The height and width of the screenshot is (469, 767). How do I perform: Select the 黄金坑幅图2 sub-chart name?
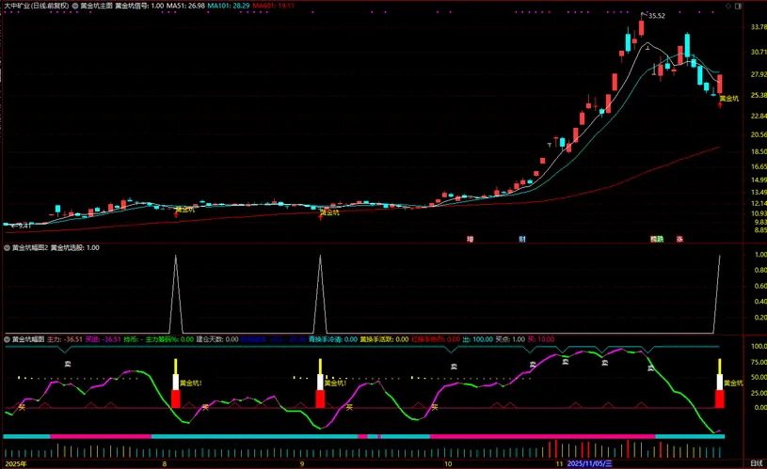point(30,248)
